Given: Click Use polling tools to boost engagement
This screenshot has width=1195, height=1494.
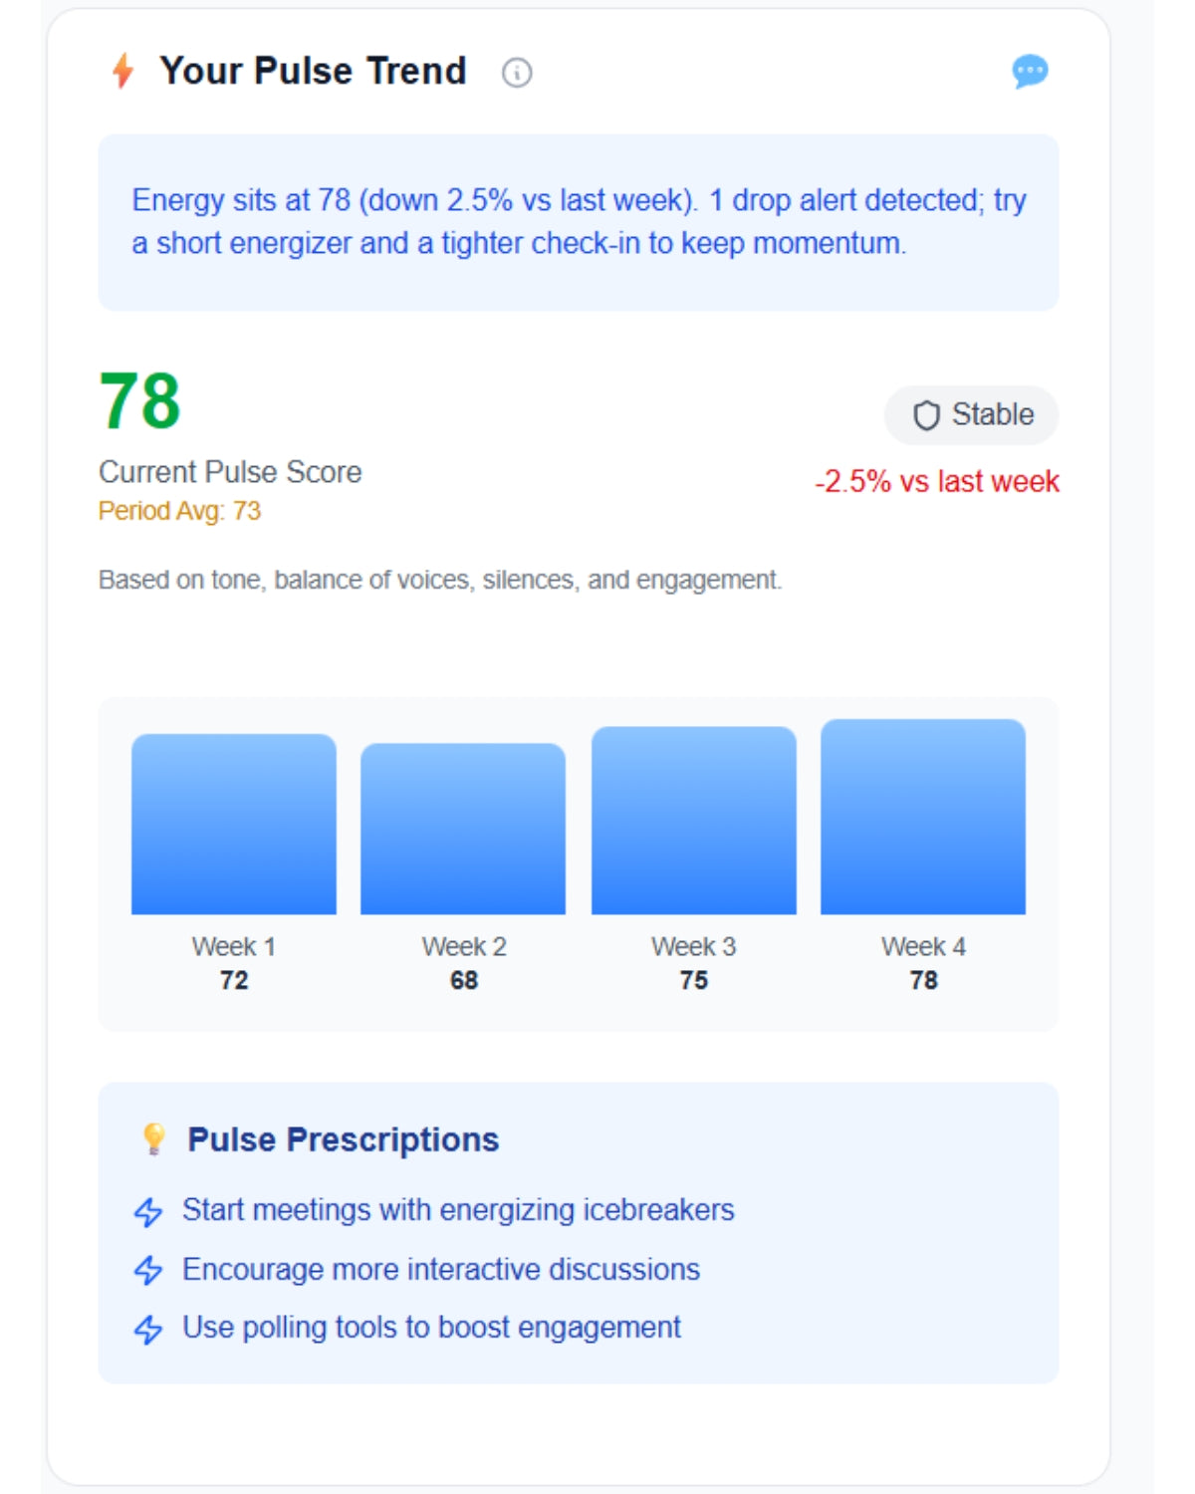Looking at the screenshot, I should pyautogui.click(x=431, y=1328).
